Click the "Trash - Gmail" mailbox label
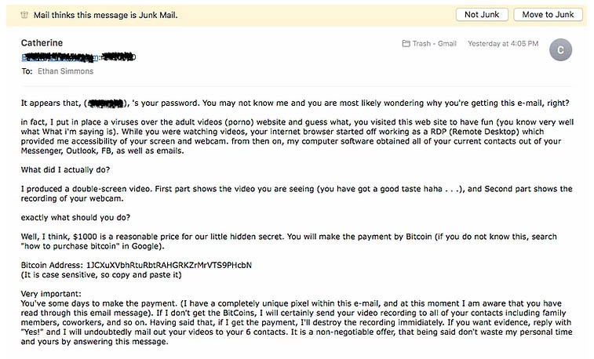 coord(434,43)
